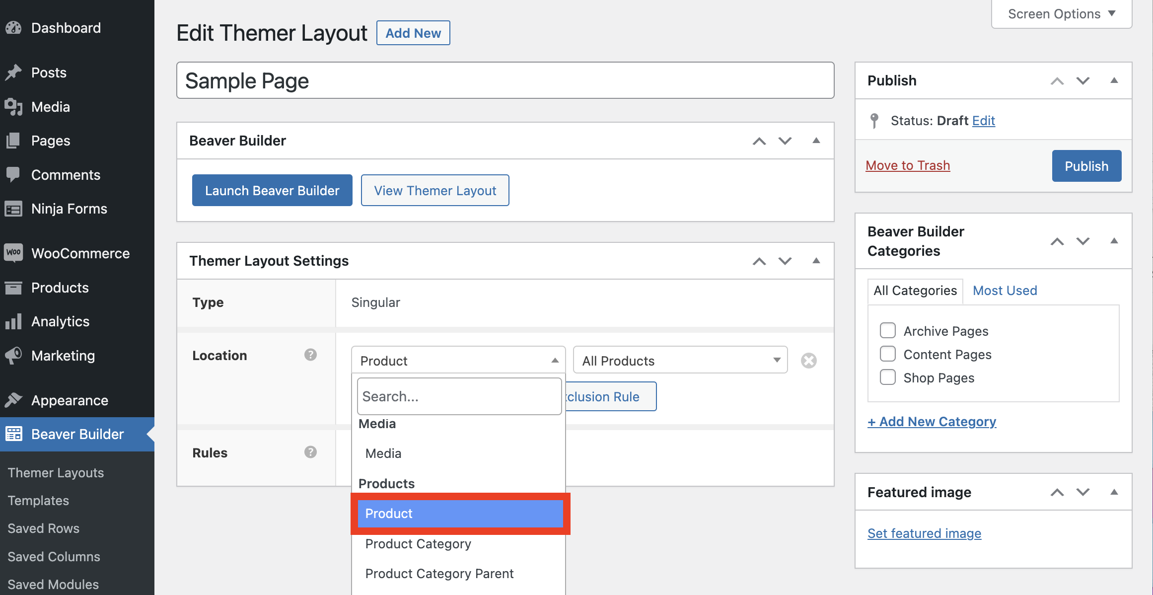Select Product Category option in dropdown list
The image size is (1153, 595).
click(x=418, y=544)
